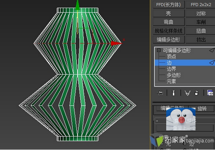Apply the 弯曲 modifier button
215x150 pixels.
coord(169,22)
